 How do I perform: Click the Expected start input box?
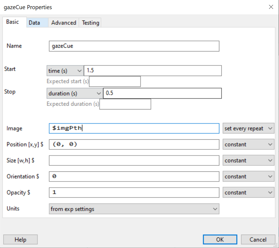[115, 81]
